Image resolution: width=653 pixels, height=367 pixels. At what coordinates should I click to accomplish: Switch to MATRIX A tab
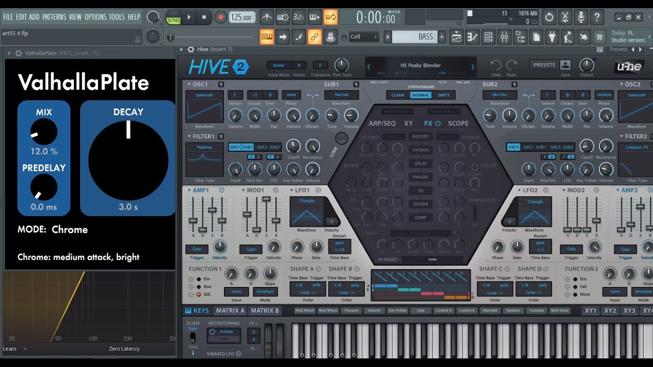pos(230,310)
